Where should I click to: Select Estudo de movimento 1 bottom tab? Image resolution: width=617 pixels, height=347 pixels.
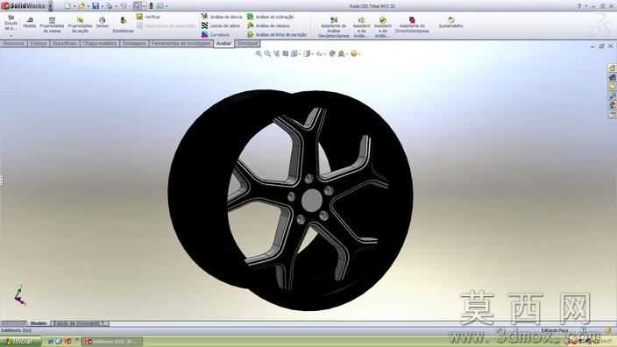click(x=80, y=323)
